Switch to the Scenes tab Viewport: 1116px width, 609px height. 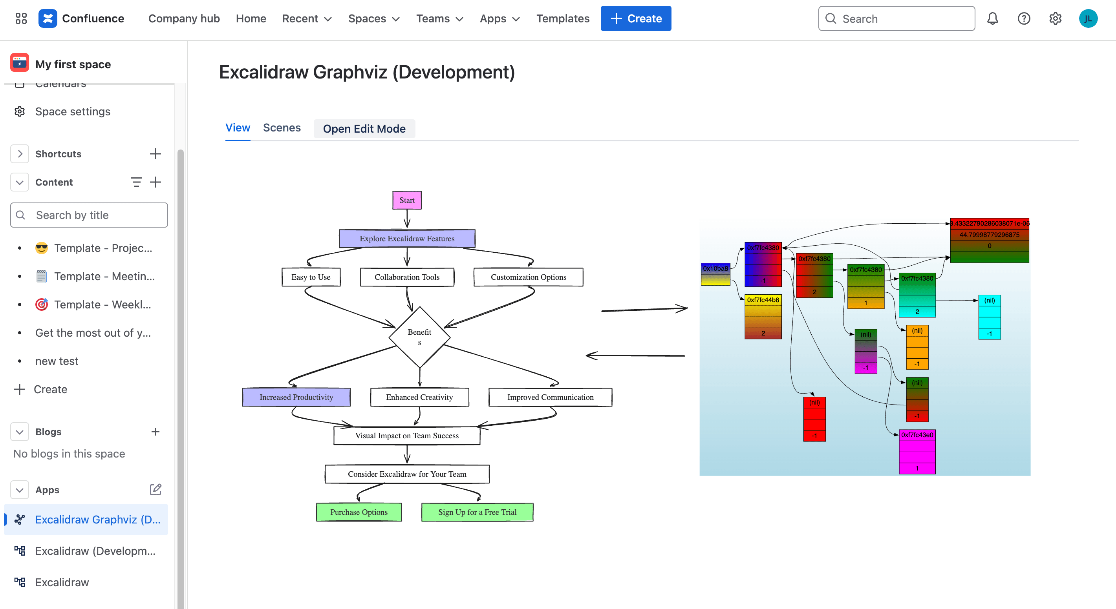click(282, 128)
